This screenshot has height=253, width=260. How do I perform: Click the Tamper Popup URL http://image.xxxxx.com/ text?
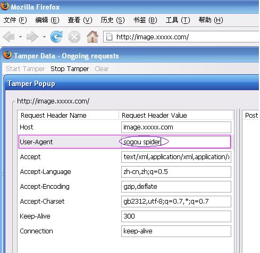click(53, 101)
